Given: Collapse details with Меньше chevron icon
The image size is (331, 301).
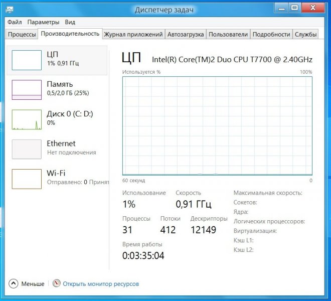Looking at the screenshot, I should pos(14,283).
